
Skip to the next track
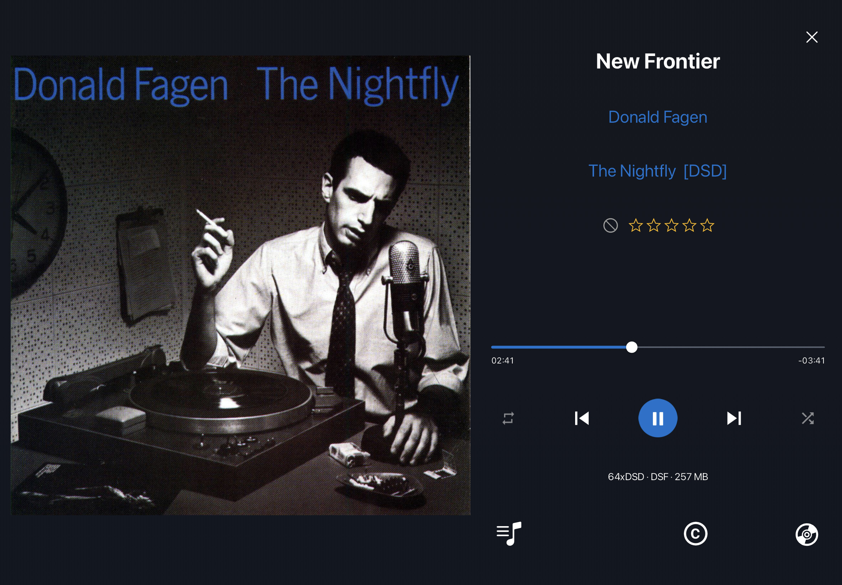point(734,418)
